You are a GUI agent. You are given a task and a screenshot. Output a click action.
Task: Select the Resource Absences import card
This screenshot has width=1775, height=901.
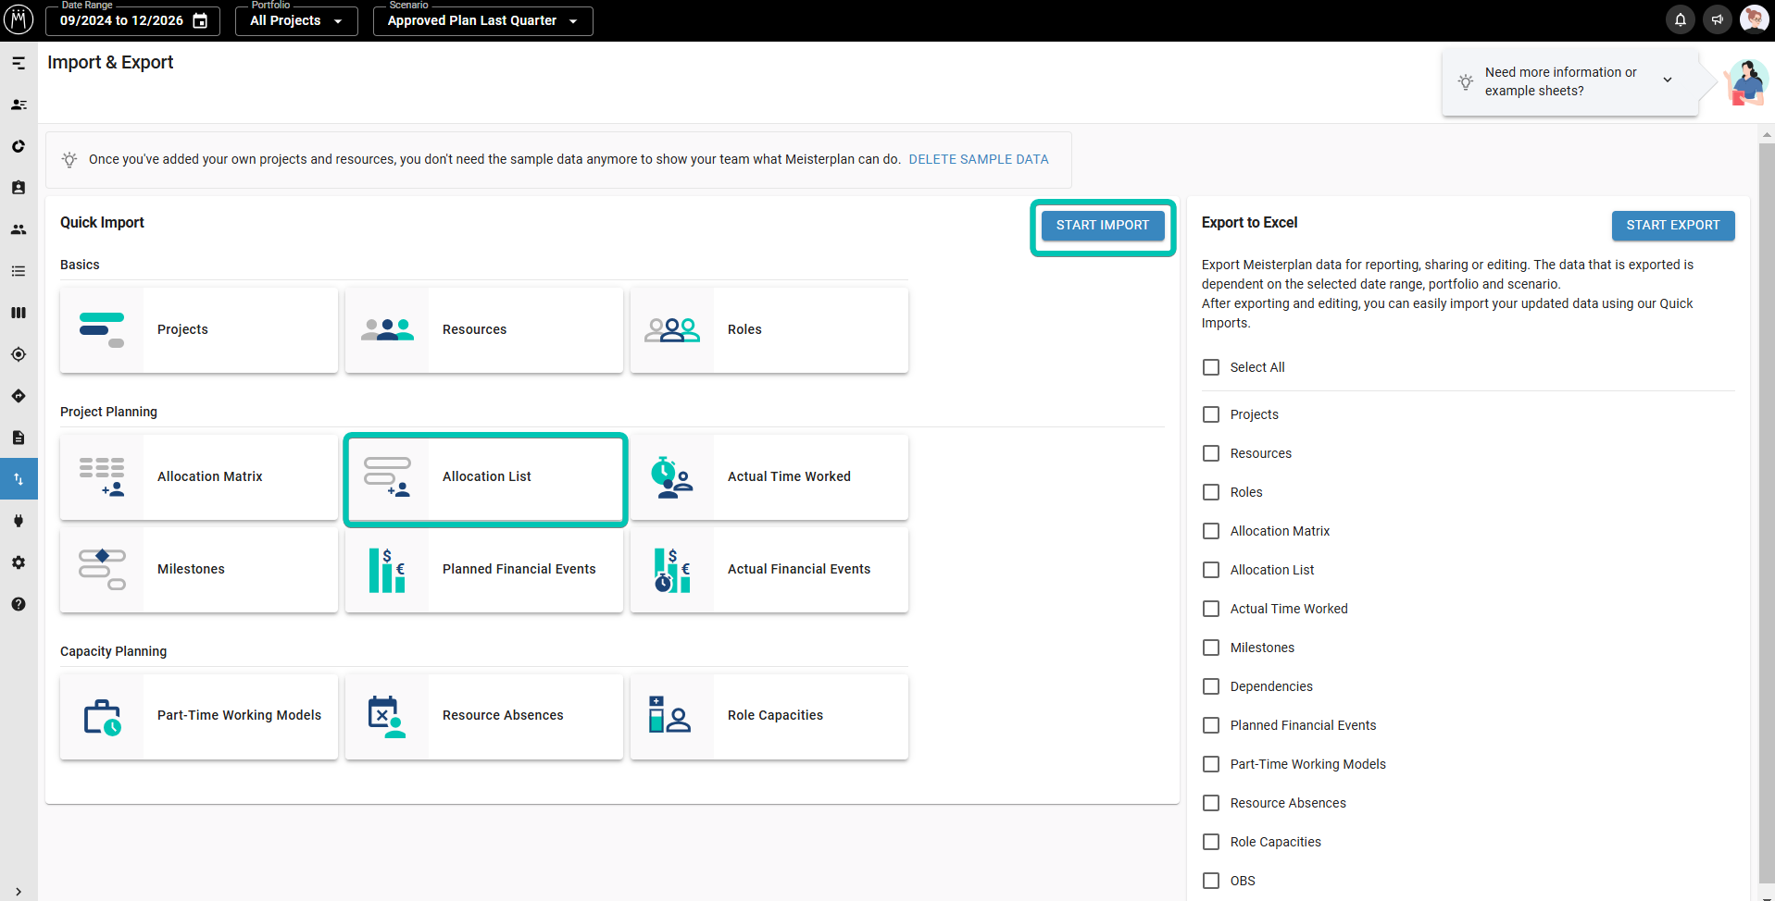tap(484, 717)
